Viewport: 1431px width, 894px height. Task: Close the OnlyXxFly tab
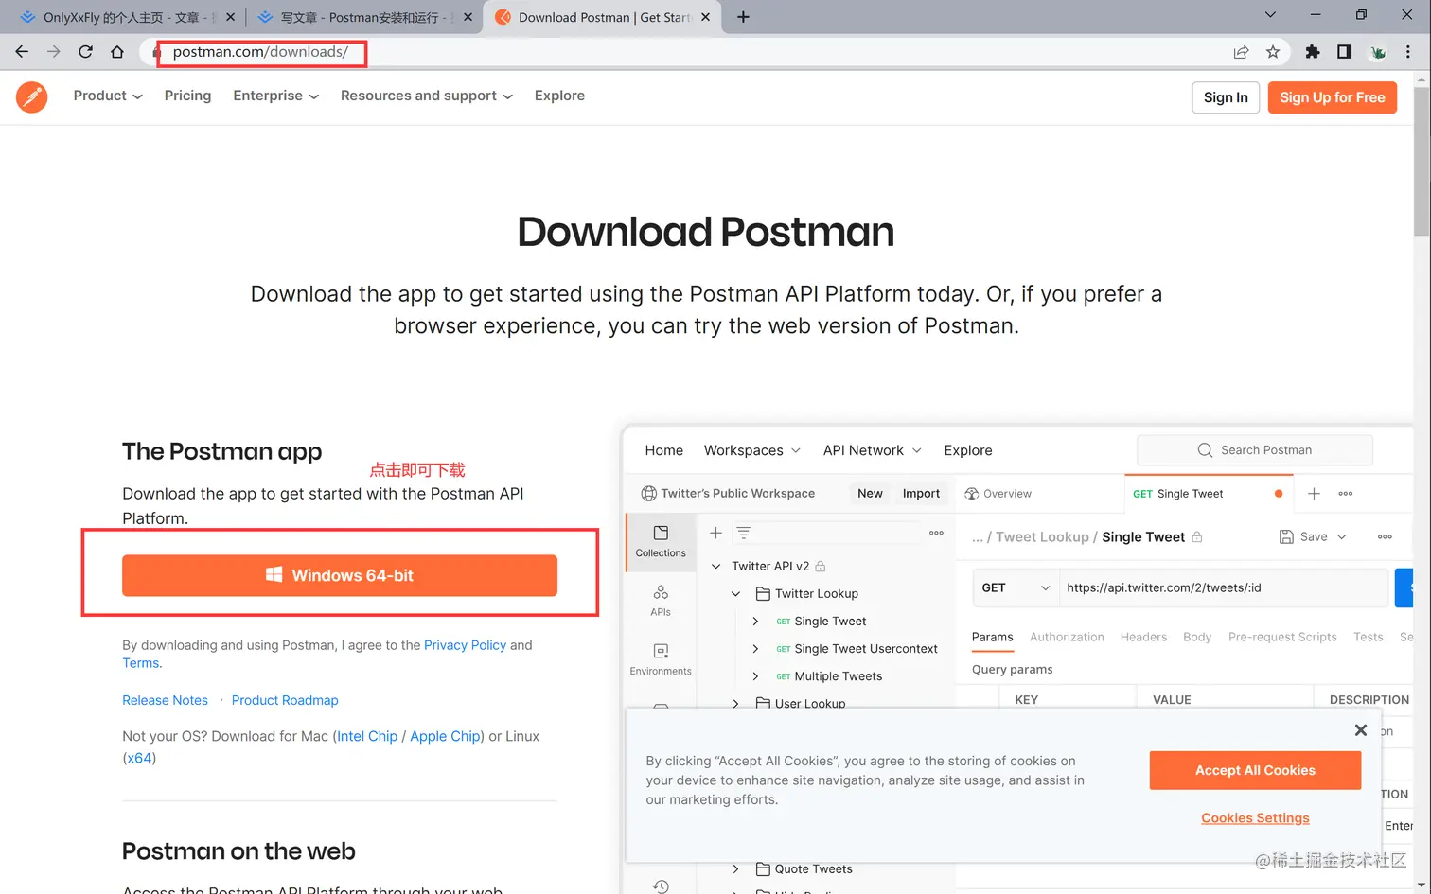coord(230,17)
